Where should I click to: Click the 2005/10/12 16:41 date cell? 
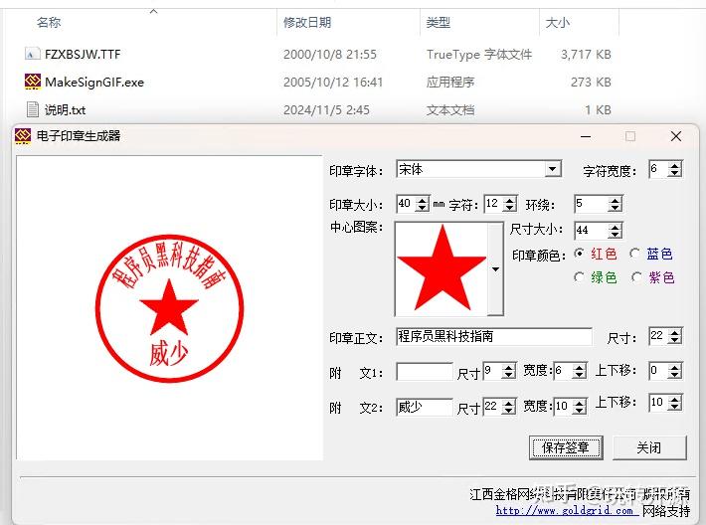[333, 82]
